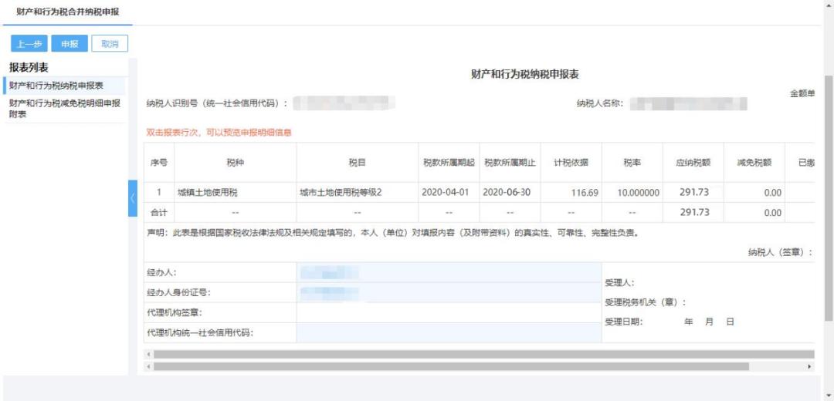
Task: Select the 财产和行为税合并纳税申报 tab
Action: pyautogui.click(x=68, y=12)
